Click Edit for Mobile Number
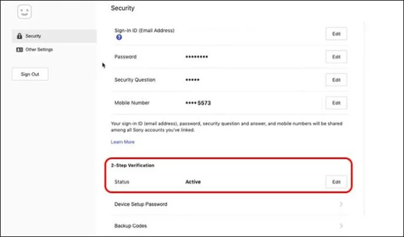This screenshot has height=237, width=404. pos(336,102)
